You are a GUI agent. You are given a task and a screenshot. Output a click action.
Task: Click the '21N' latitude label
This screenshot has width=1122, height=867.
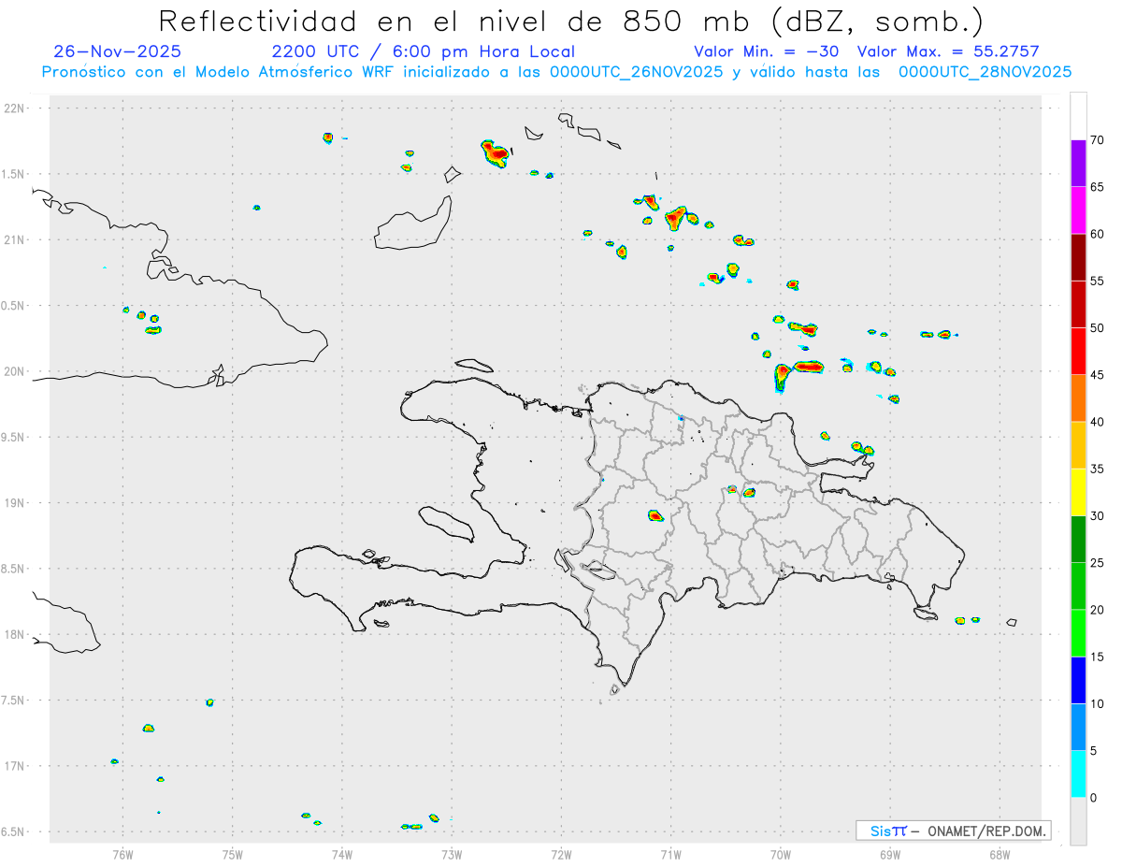point(16,240)
